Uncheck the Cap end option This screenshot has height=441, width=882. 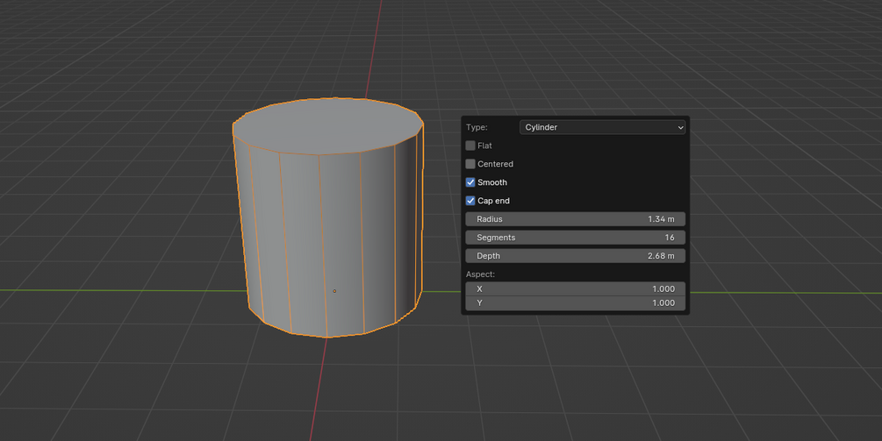pyautogui.click(x=470, y=201)
